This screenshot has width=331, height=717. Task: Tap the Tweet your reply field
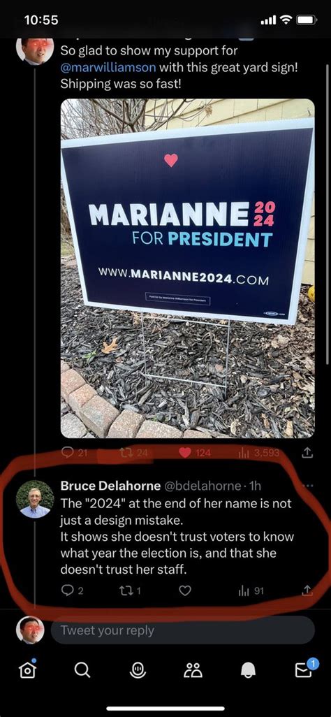[x=182, y=630]
